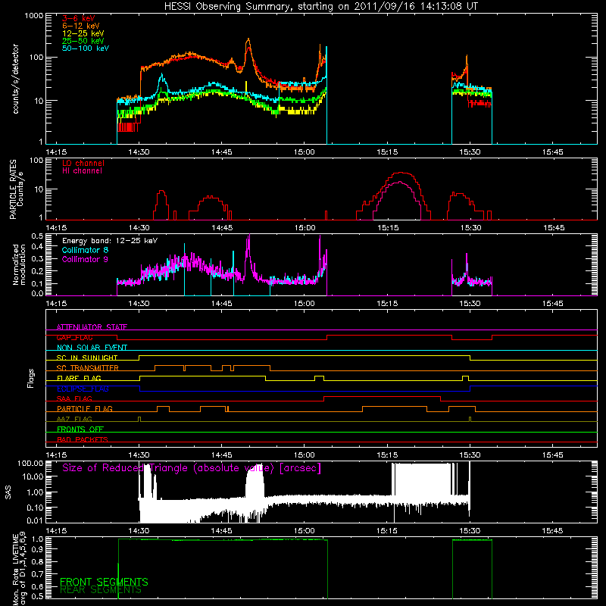Click the BAD_PACKETS flag label
This screenshot has height=606, width=606.
click(x=83, y=439)
